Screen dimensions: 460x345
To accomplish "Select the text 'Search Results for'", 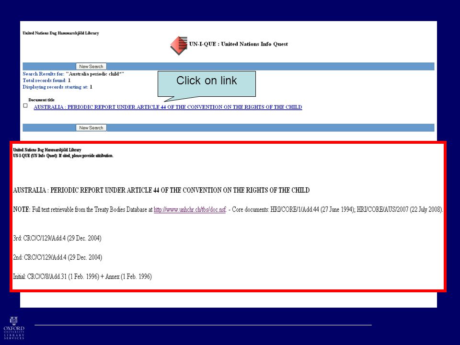I will pos(43,74).
